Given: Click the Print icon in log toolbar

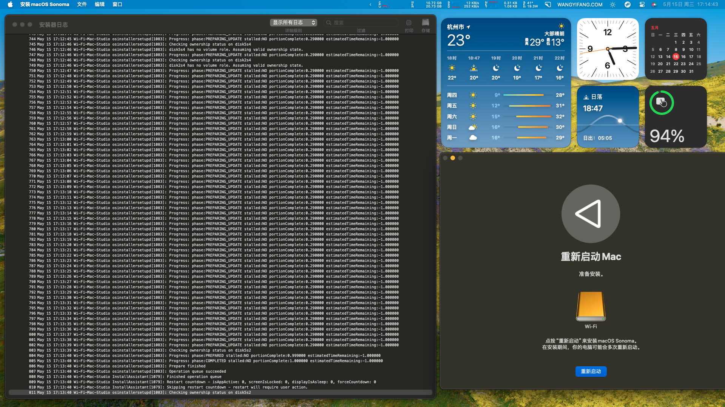Looking at the screenshot, I should (x=409, y=23).
